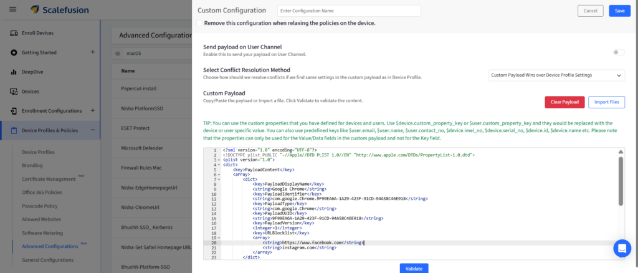The width and height of the screenshot is (638, 273).
Task: Click the Name column header
Action: tap(128, 71)
